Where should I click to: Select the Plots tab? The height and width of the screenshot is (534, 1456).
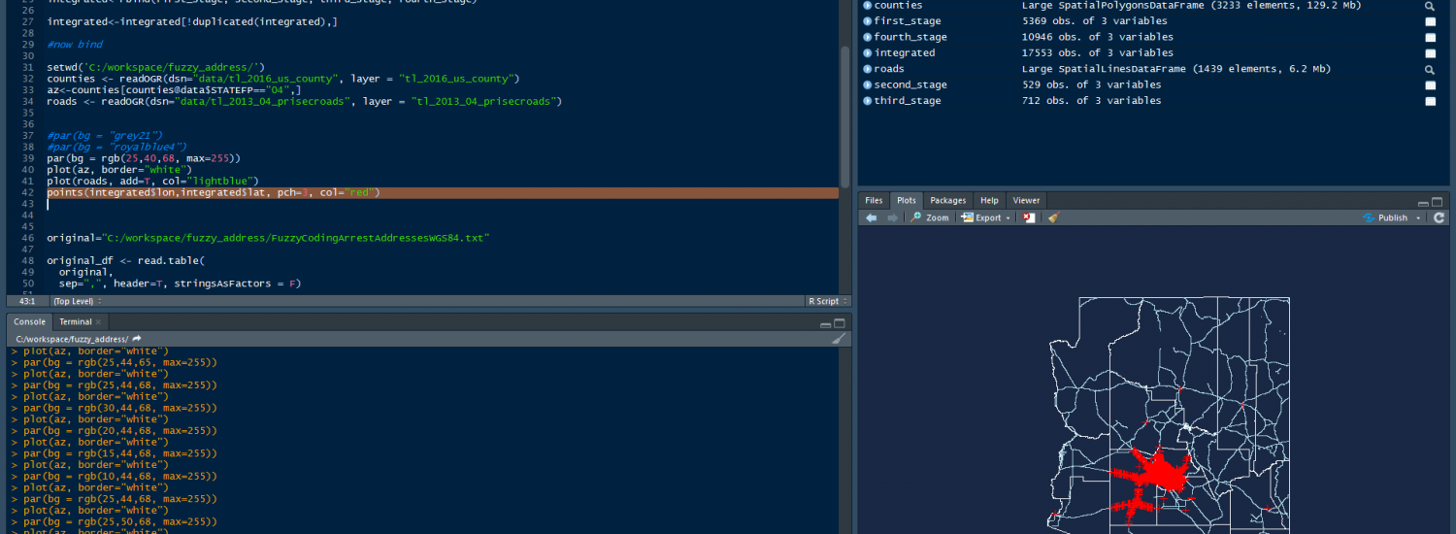906,200
